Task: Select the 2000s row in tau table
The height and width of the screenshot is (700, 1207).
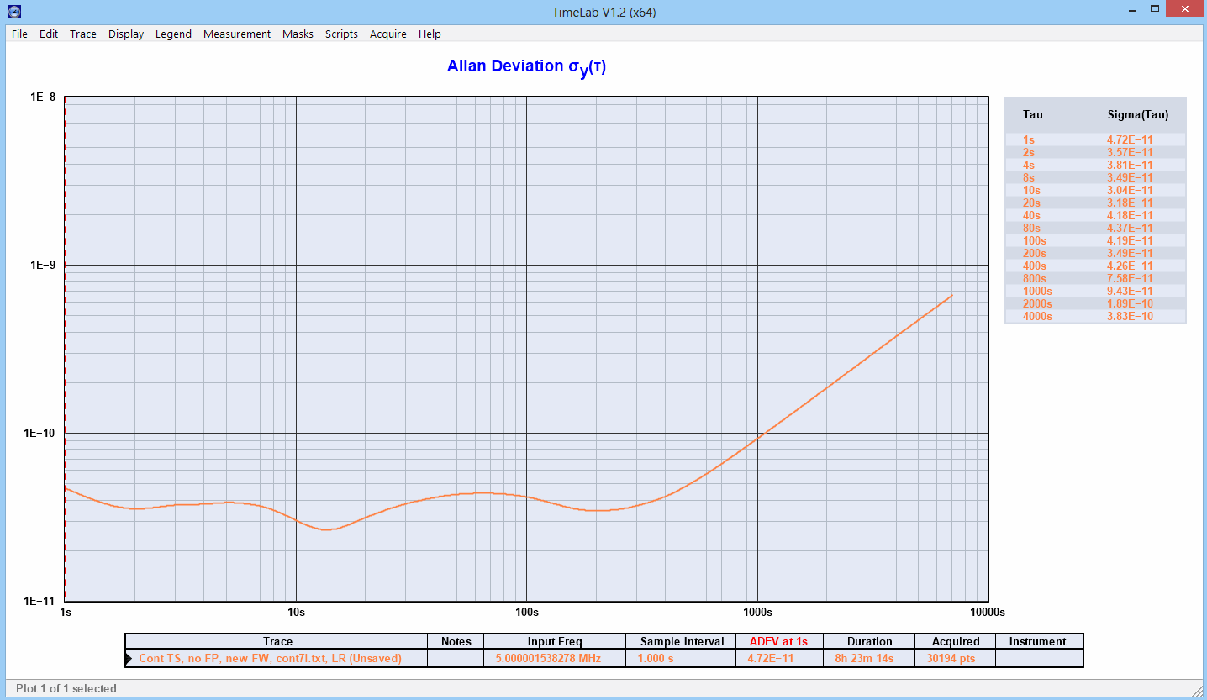Action: [x=1095, y=303]
